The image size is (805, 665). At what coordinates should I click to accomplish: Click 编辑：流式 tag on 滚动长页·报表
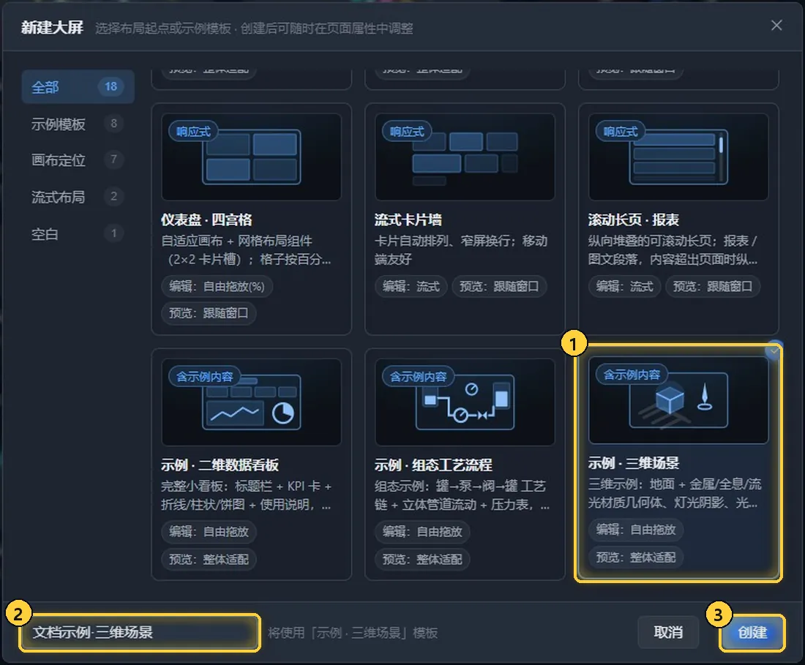point(625,286)
